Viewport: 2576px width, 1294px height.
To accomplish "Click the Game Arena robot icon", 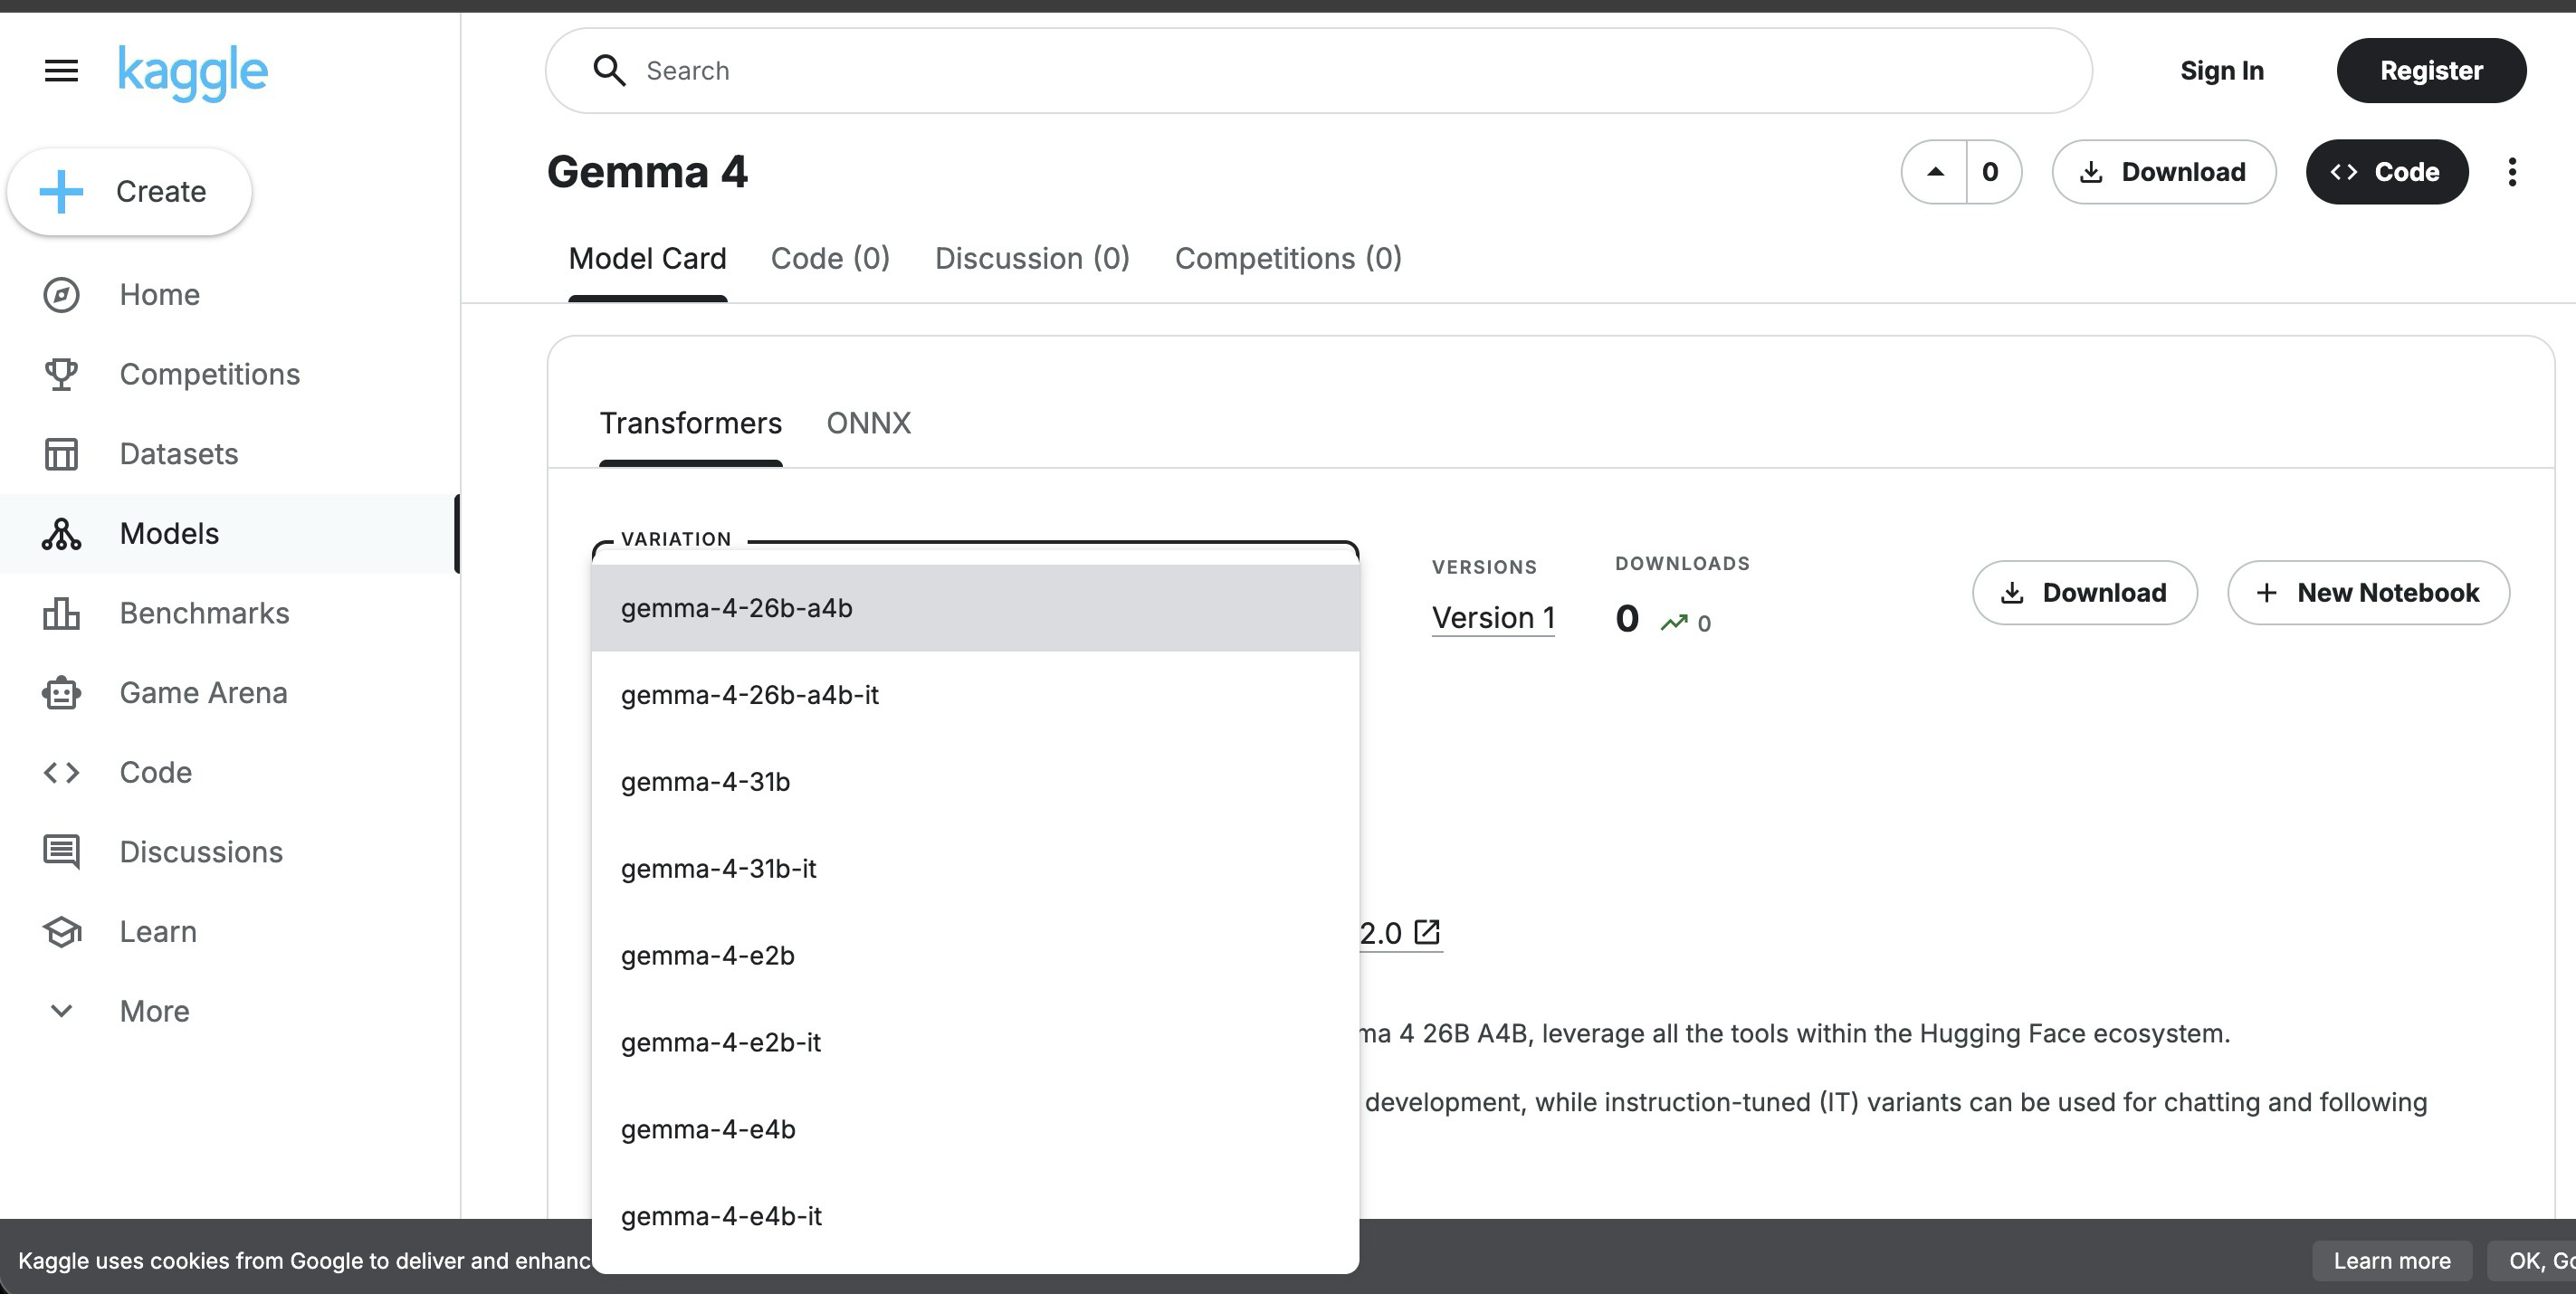I will (61, 693).
